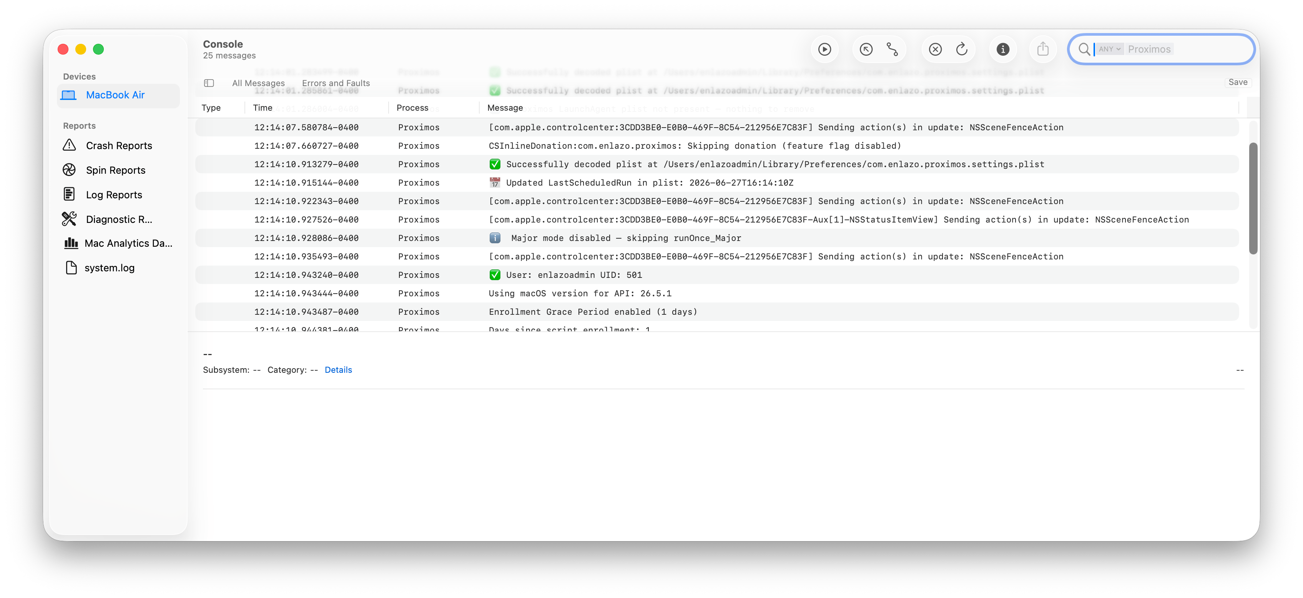Screen dimensions: 1303x598
Task: Click the blue info emoji on Major mode row
Action: [495, 238]
